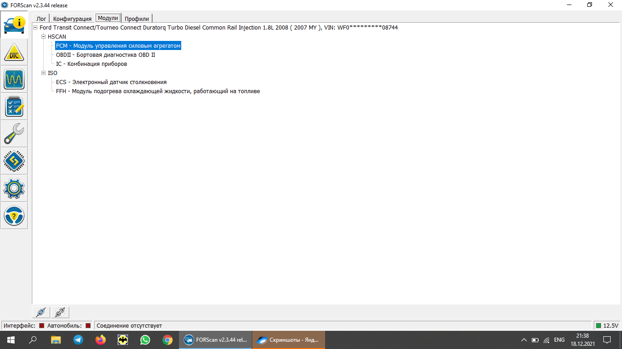
Task: Collapse the ISO tree branch
Action: [44, 73]
